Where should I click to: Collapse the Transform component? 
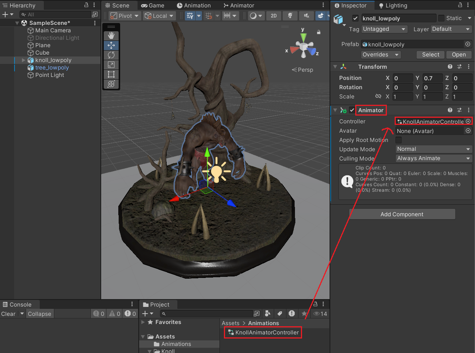(335, 67)
